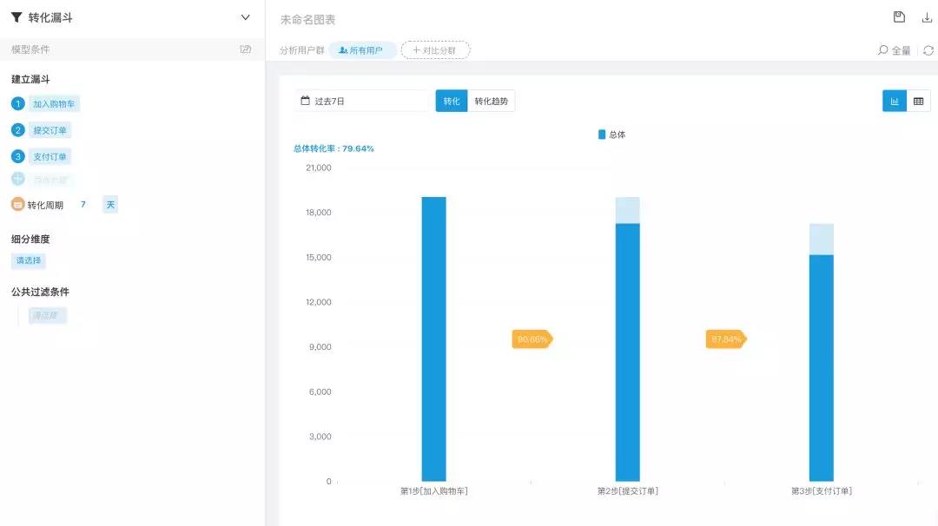
Task: Switch to table view
Action: pos(918,101)
